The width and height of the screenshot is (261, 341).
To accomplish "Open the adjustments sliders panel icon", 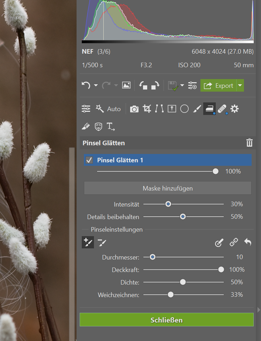I will (x=86, y=109).
